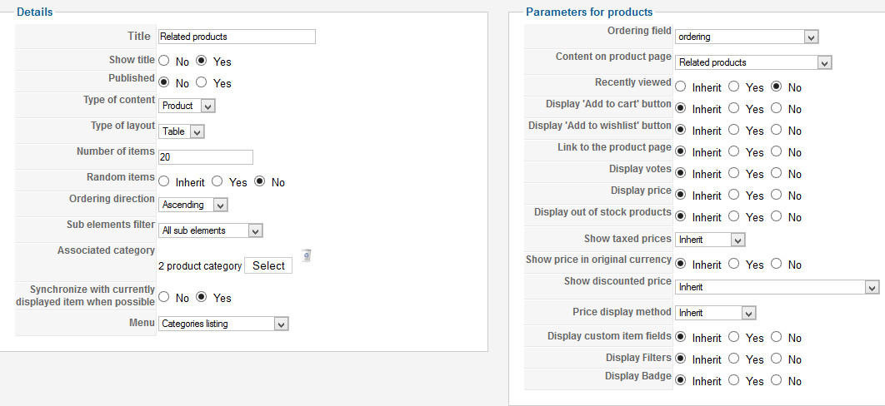Disable synchronize with currently displayed item

pos(164,297)
